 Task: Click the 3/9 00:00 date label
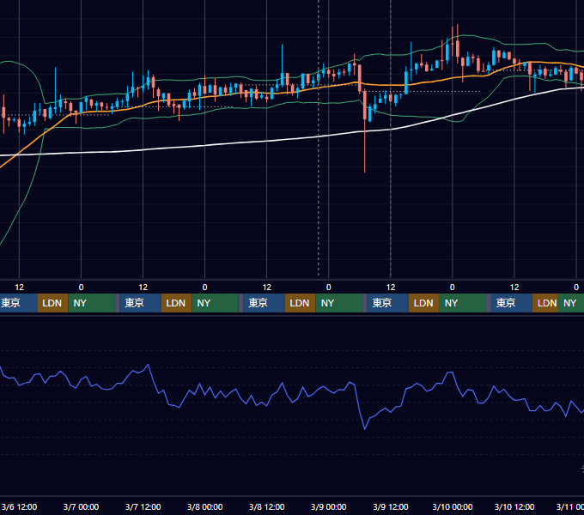328,506
